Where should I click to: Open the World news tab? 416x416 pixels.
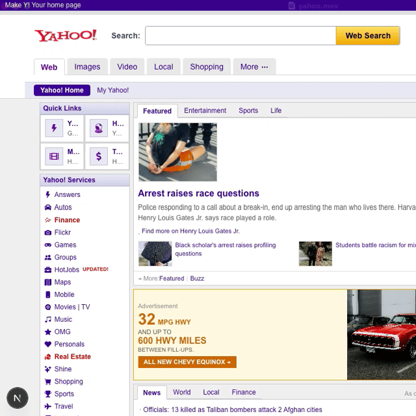pyautogui.click(x=182, y=392)
